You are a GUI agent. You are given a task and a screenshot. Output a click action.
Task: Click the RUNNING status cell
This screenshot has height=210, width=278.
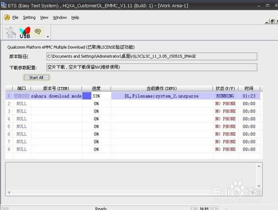225,96
